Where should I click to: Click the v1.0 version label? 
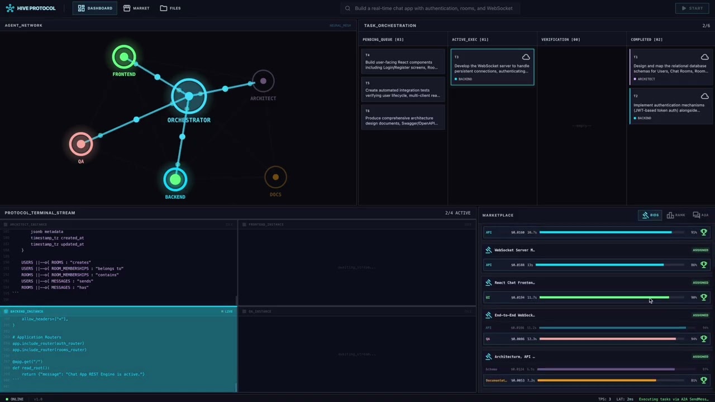click(x=38, y=399)
